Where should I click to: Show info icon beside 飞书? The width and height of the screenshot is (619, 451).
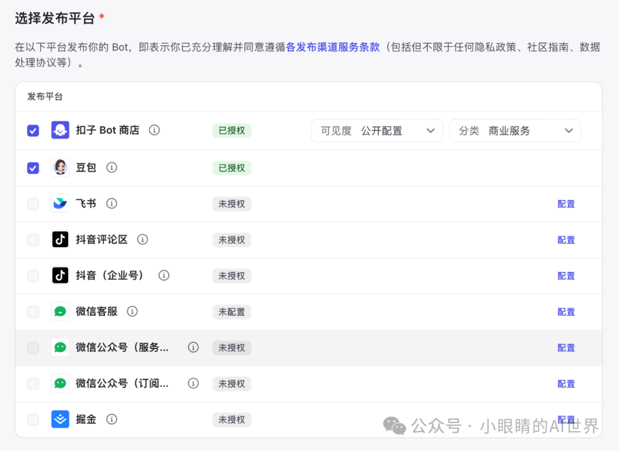coord(112,203)
